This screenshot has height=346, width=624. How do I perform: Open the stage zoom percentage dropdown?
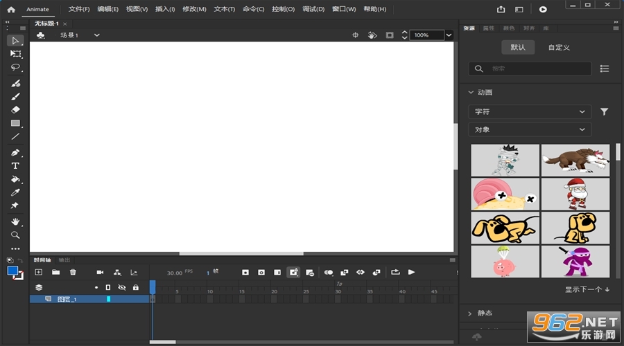pyautogui.click(x=449, y=35)
